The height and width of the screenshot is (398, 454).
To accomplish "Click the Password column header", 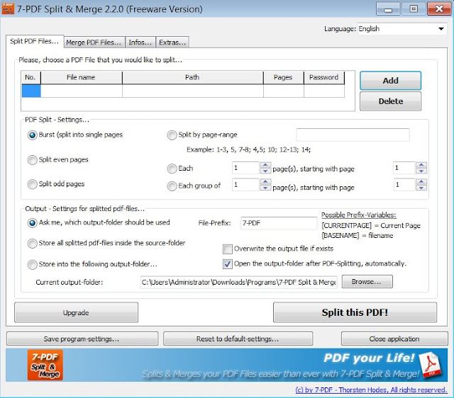I will tap(324, 77).
